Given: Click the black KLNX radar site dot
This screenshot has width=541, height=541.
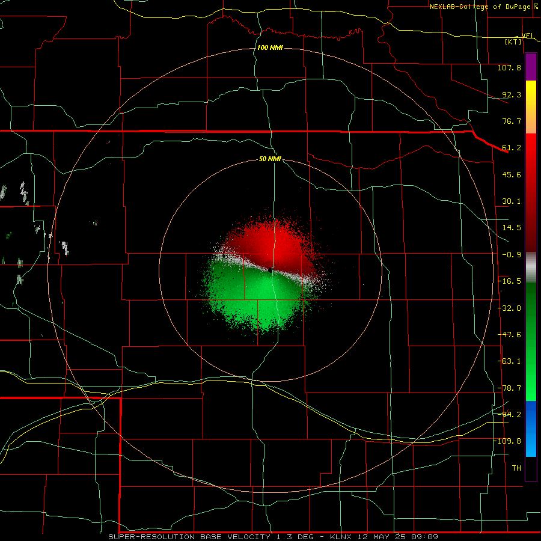Looking at the screenshot, I should [x=270, y=270].
